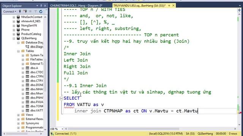Select the dbo.Nhan table row
This screenshot has height=136, width=243.
pyautogui.click(x=35, y=93)
